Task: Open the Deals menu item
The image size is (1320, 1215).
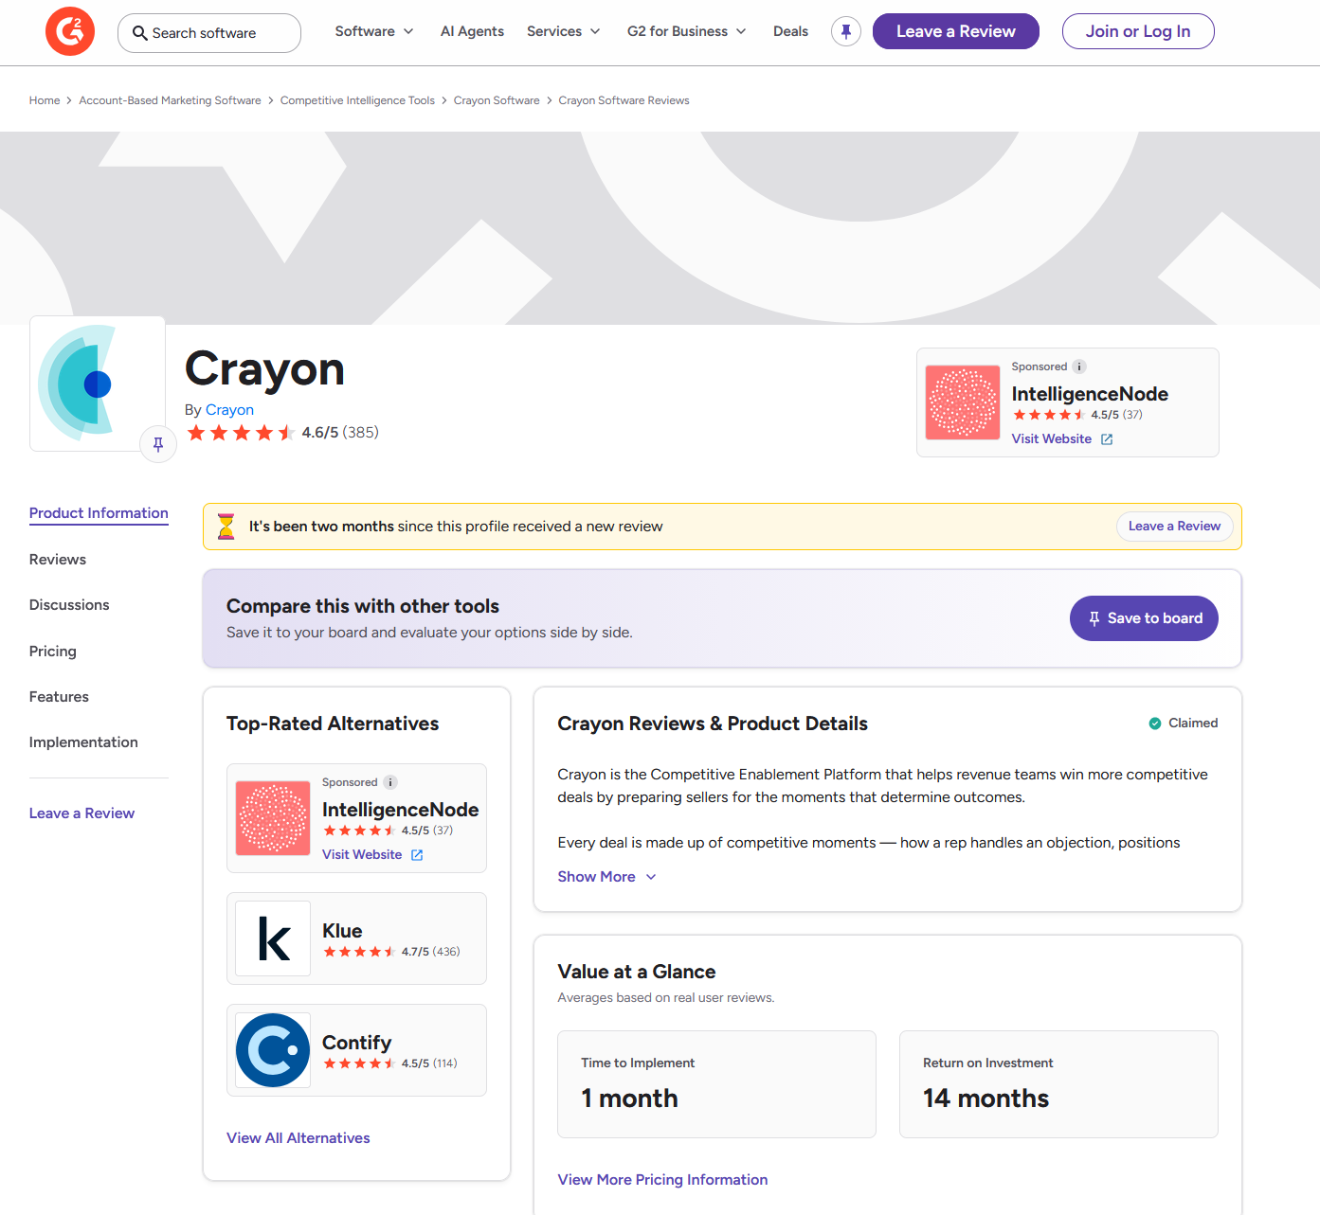Action: [790, 31]
